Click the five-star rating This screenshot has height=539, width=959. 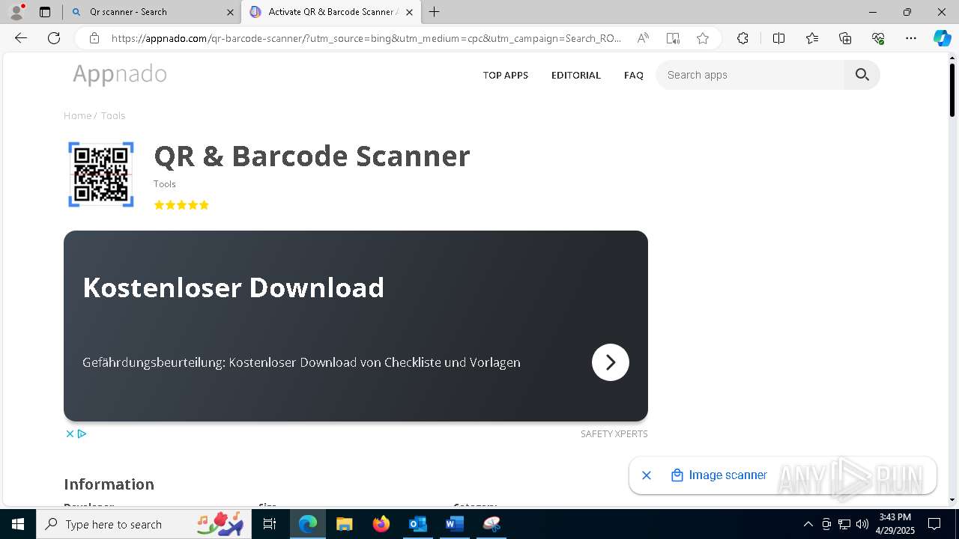pos(181,205)
